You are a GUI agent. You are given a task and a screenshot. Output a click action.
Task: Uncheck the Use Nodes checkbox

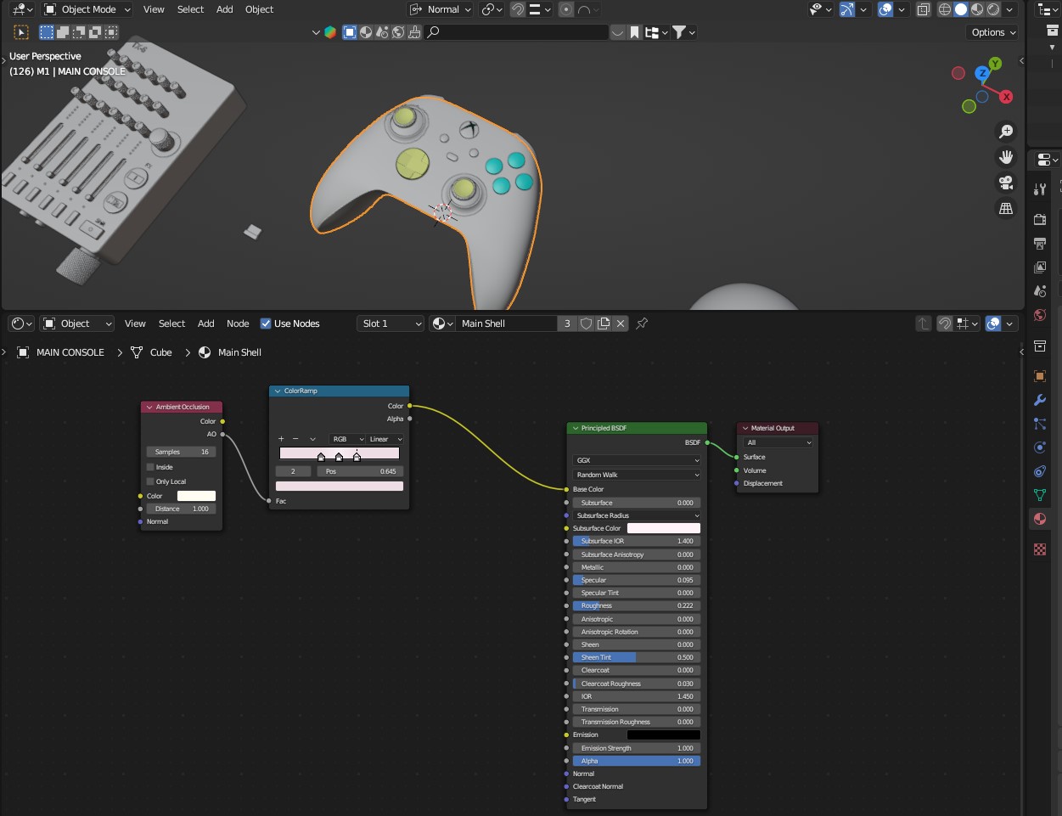click(x=266, y=324)
